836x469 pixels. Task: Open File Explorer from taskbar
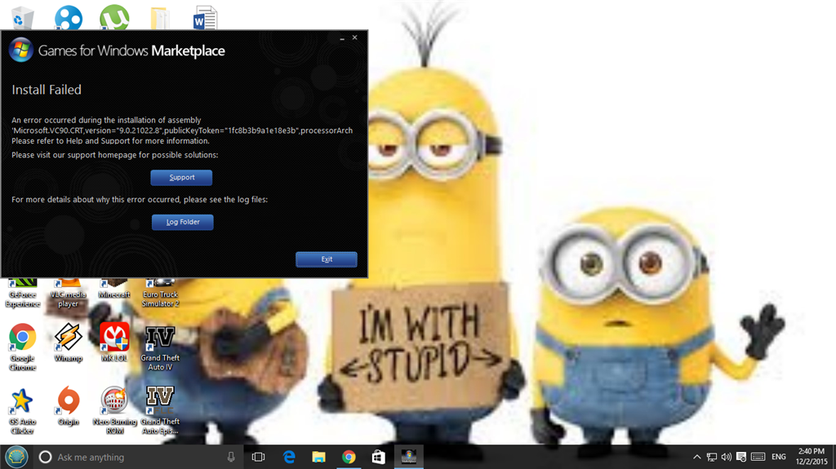[x=319, y=458]
